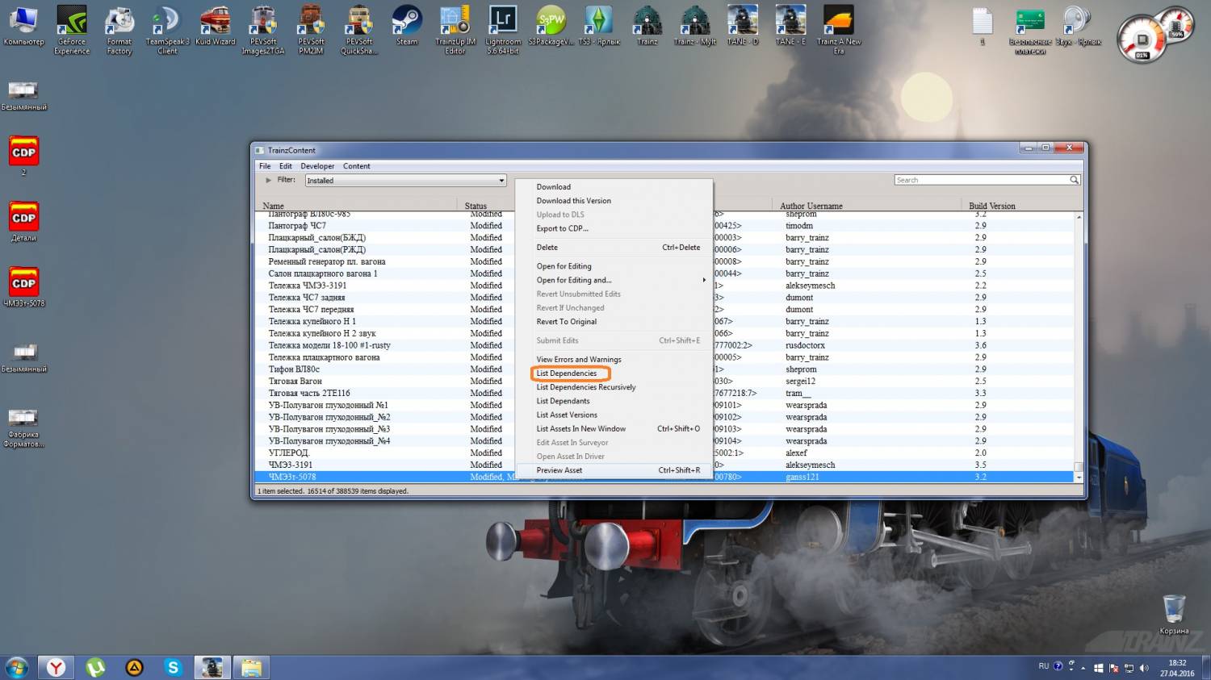Click the Windows Start button
1211x680 pixels.
tap(17, 667)
